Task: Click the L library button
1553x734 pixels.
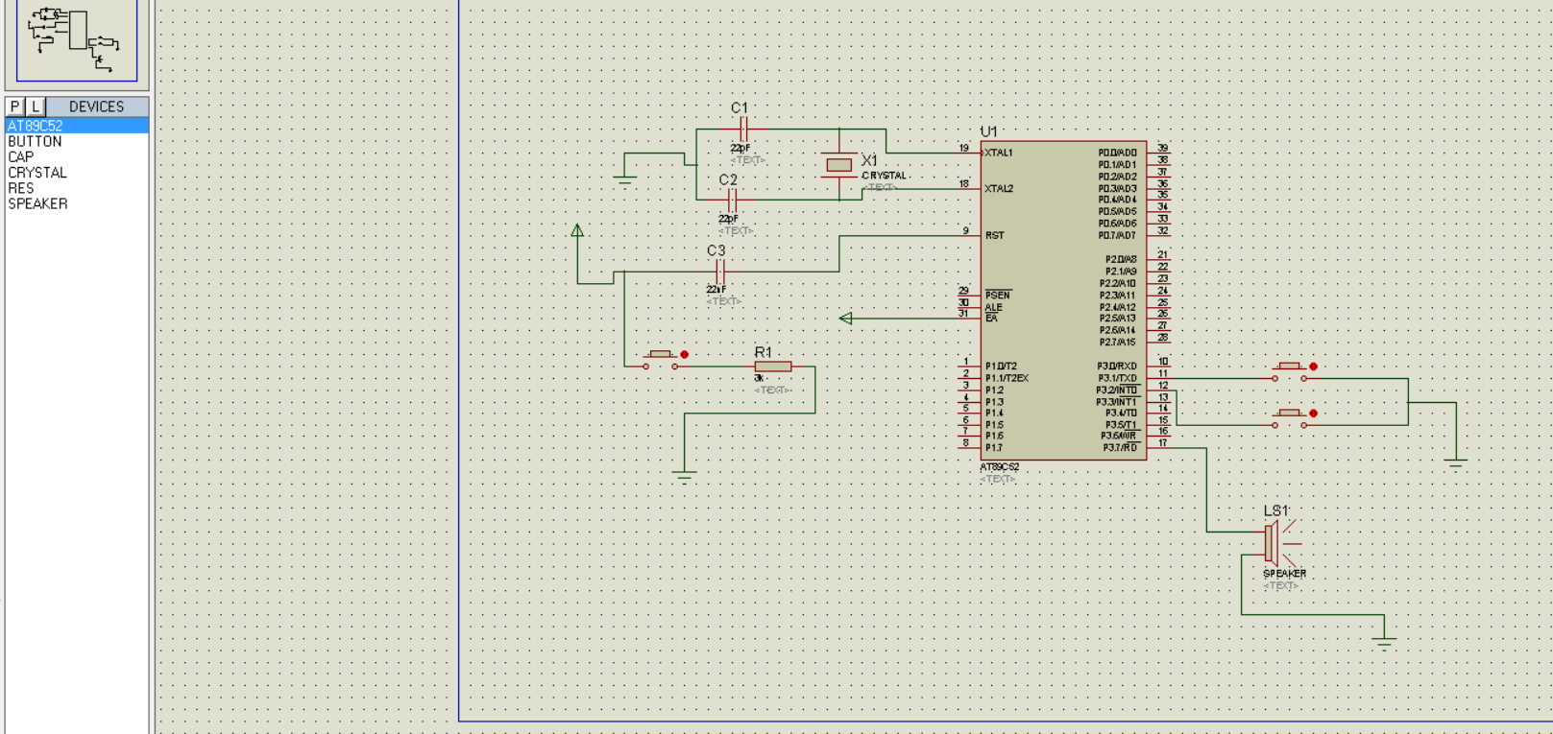Action: click(36, 107)
